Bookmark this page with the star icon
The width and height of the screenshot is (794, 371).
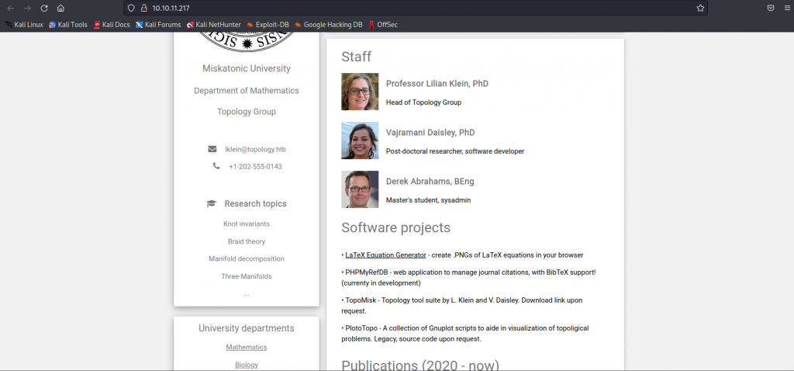click(x=700, y=8)
